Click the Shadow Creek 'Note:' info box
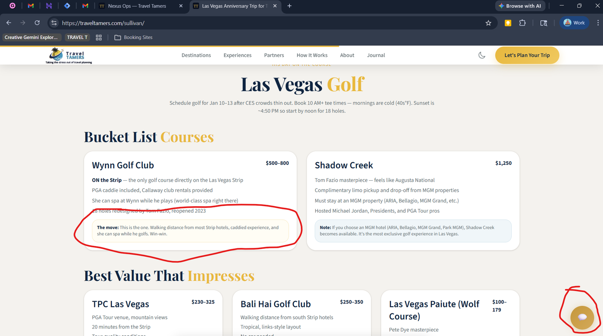Screen dimensions: 603x336 pyautogui.click(x=413, y=231)
